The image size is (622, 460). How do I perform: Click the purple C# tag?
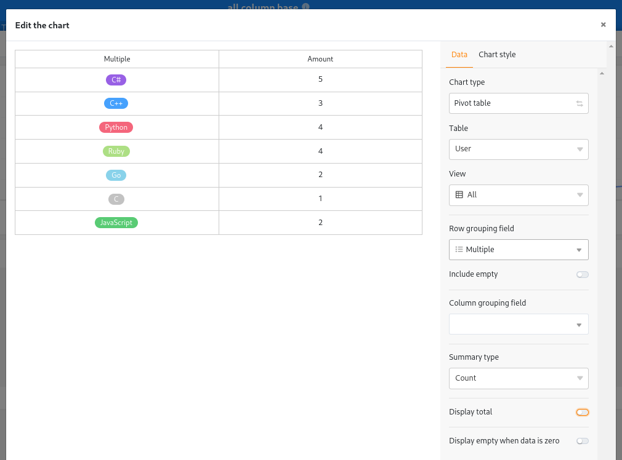pos(116,79)
